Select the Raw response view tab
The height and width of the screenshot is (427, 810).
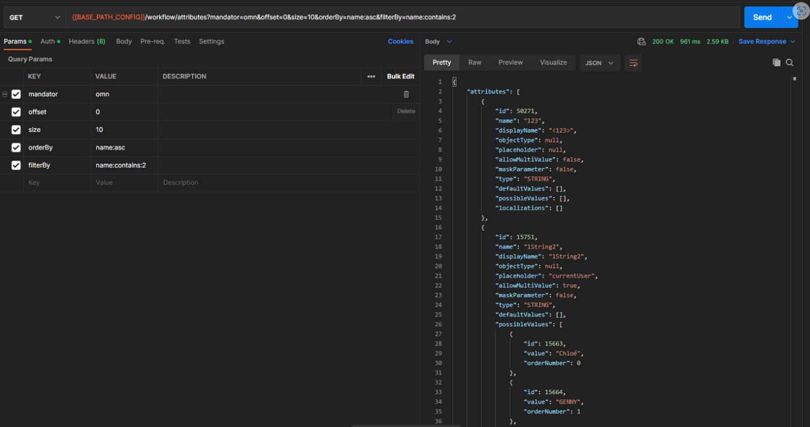475,62
